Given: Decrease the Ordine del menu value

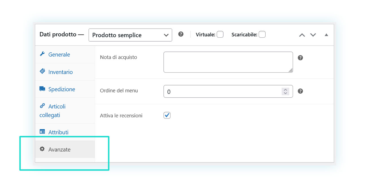Looking at the screenshot, I should [285, 93].
